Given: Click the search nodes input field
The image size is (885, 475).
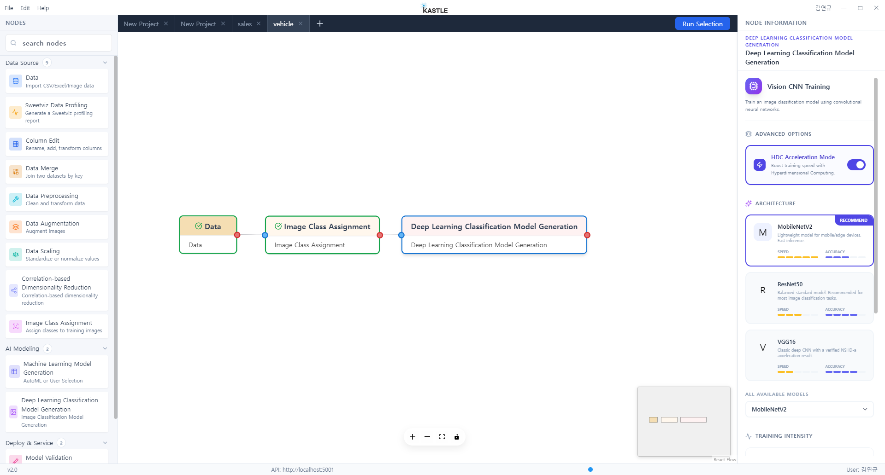Looking at the screenshot, I should (x=59, y=43).
